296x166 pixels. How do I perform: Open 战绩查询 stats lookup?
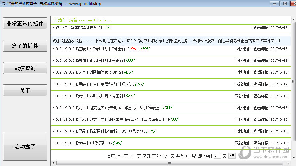pyautogui.click(x=25, y=68)
